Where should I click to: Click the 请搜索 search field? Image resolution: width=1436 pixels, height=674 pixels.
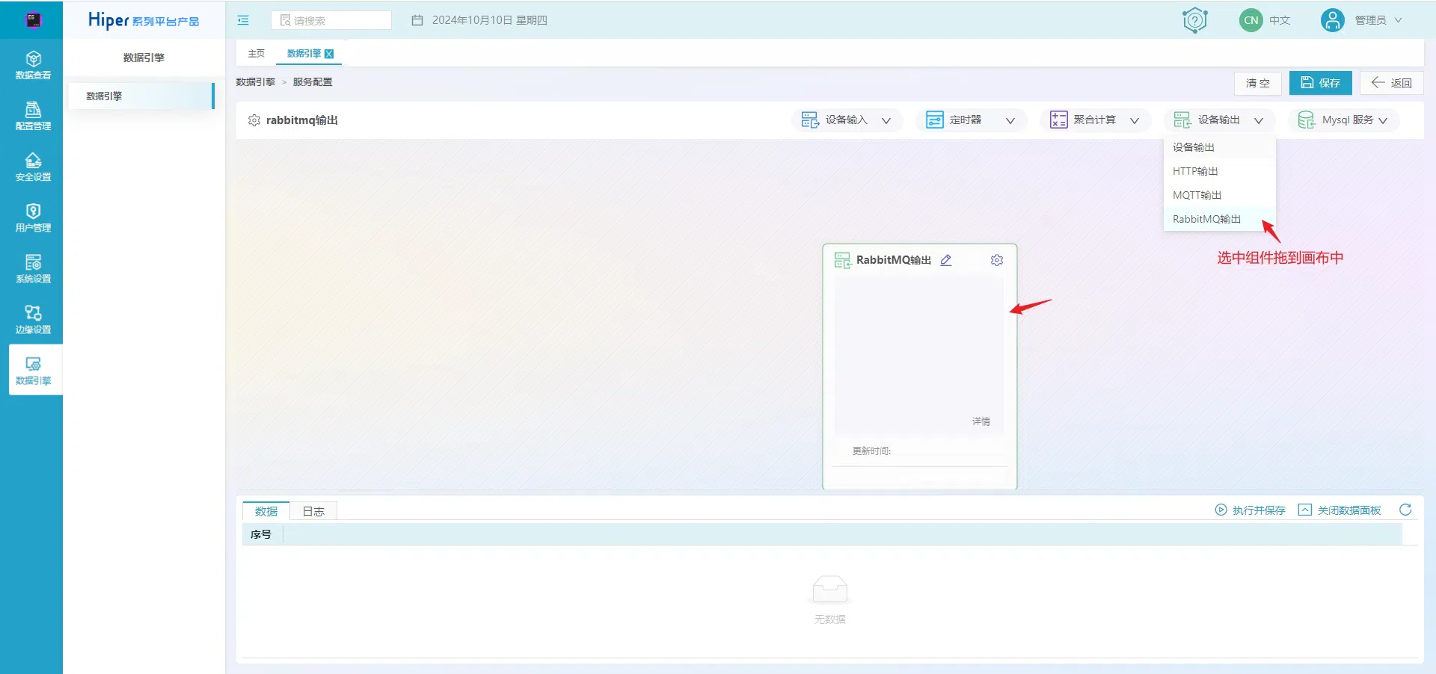point(331,20)
